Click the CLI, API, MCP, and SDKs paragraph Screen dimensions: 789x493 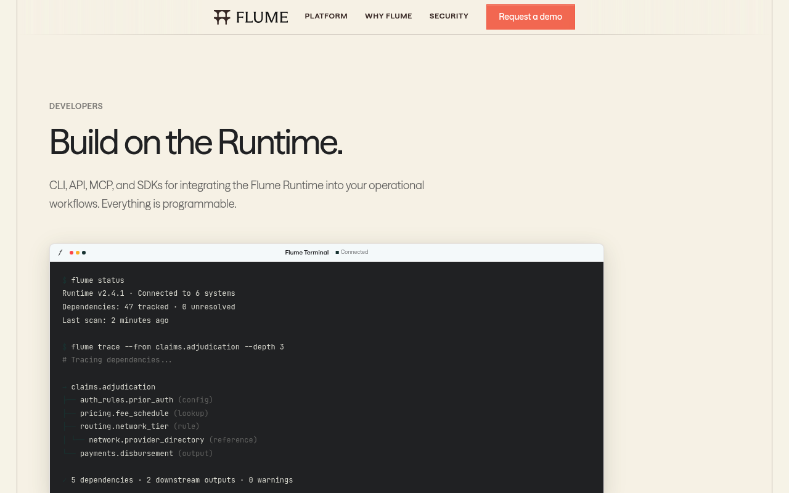click(237, 194)
